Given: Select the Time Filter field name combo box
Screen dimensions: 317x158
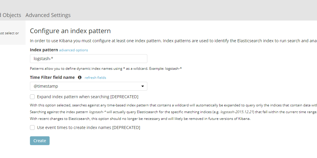Looking at the screenshot, I should (89, 86).
